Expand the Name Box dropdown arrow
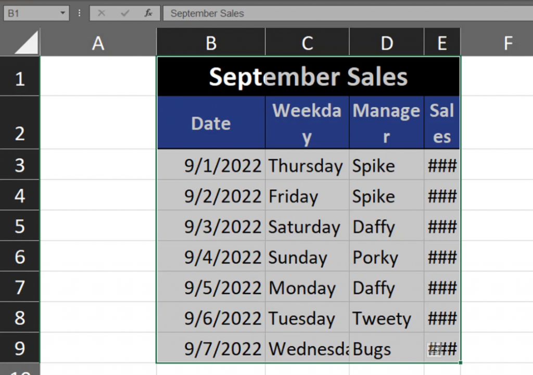Screen dimensions: 533x375 point(63,14)
